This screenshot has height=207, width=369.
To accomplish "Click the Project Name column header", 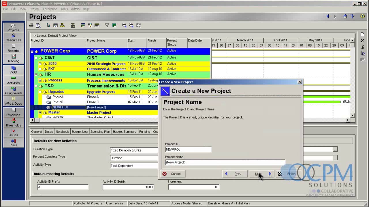I will tap(106, 43).
